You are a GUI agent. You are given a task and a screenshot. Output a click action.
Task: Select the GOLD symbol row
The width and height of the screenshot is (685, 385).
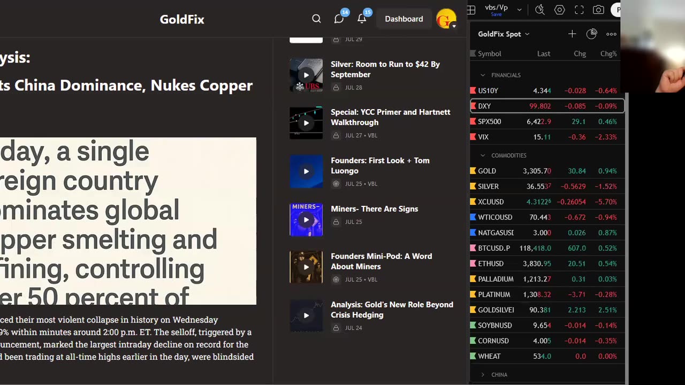click(547, 171)
